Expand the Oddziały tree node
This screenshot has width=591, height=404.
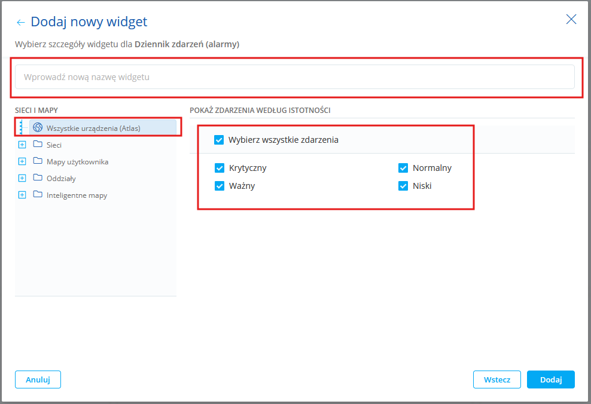(x=22, y=178)
